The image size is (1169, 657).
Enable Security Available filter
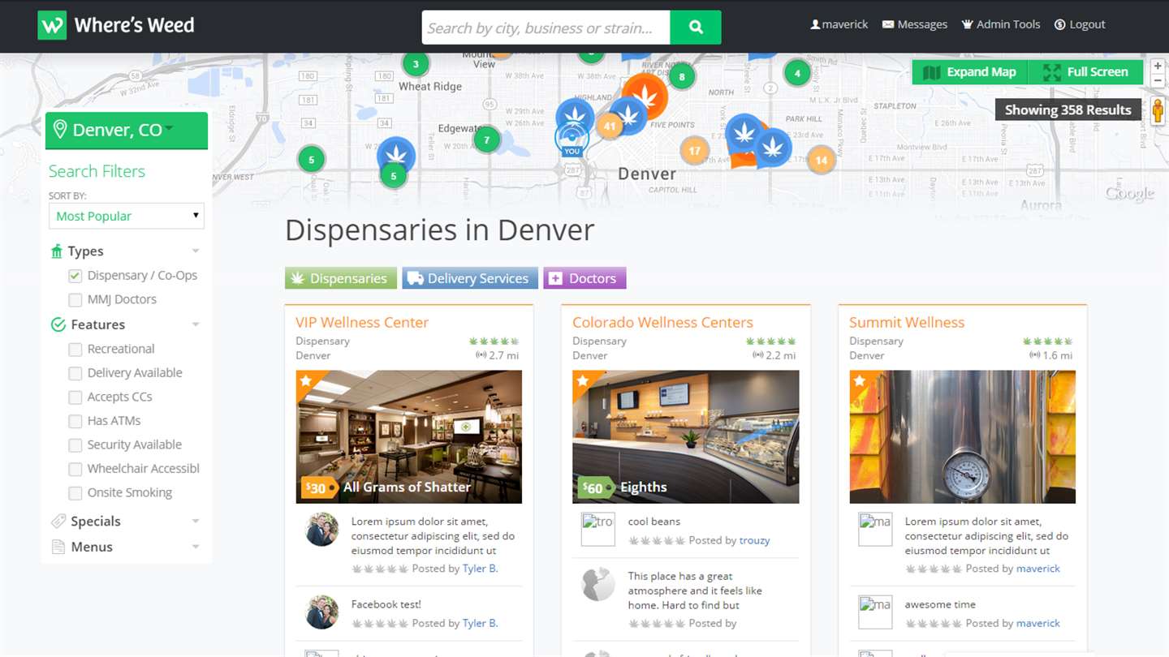click(x=75, y=445)
